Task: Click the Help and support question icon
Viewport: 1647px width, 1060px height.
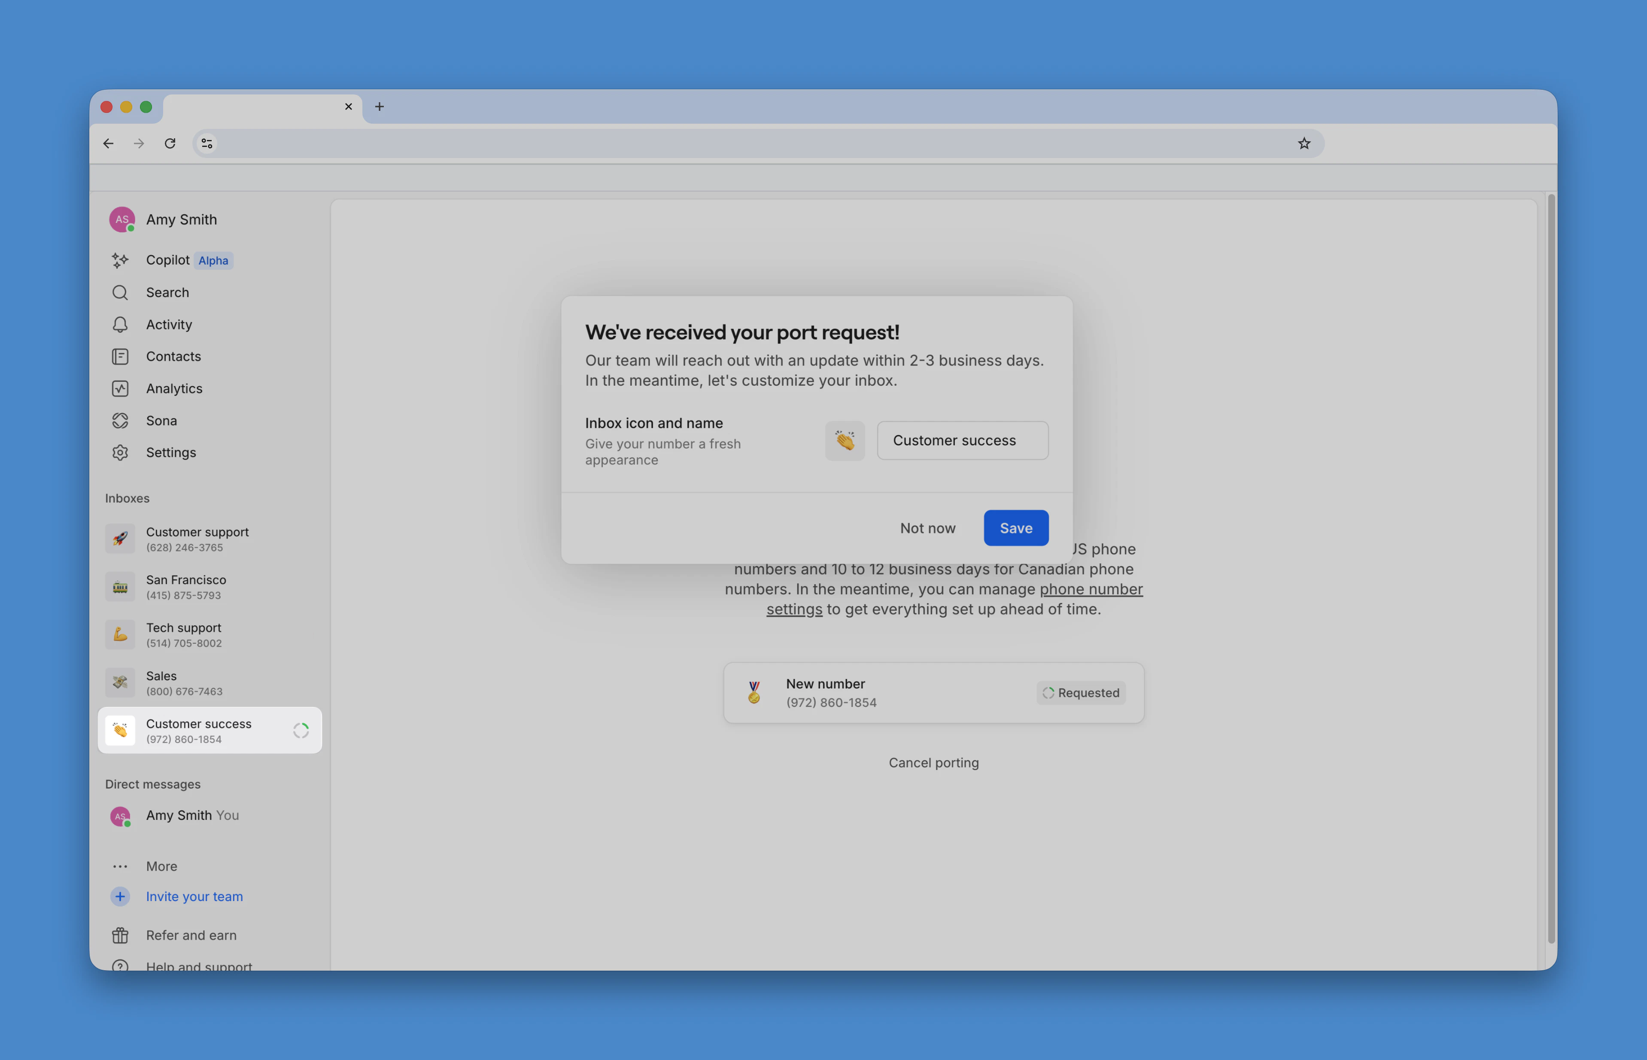Action: pos(120,966)
